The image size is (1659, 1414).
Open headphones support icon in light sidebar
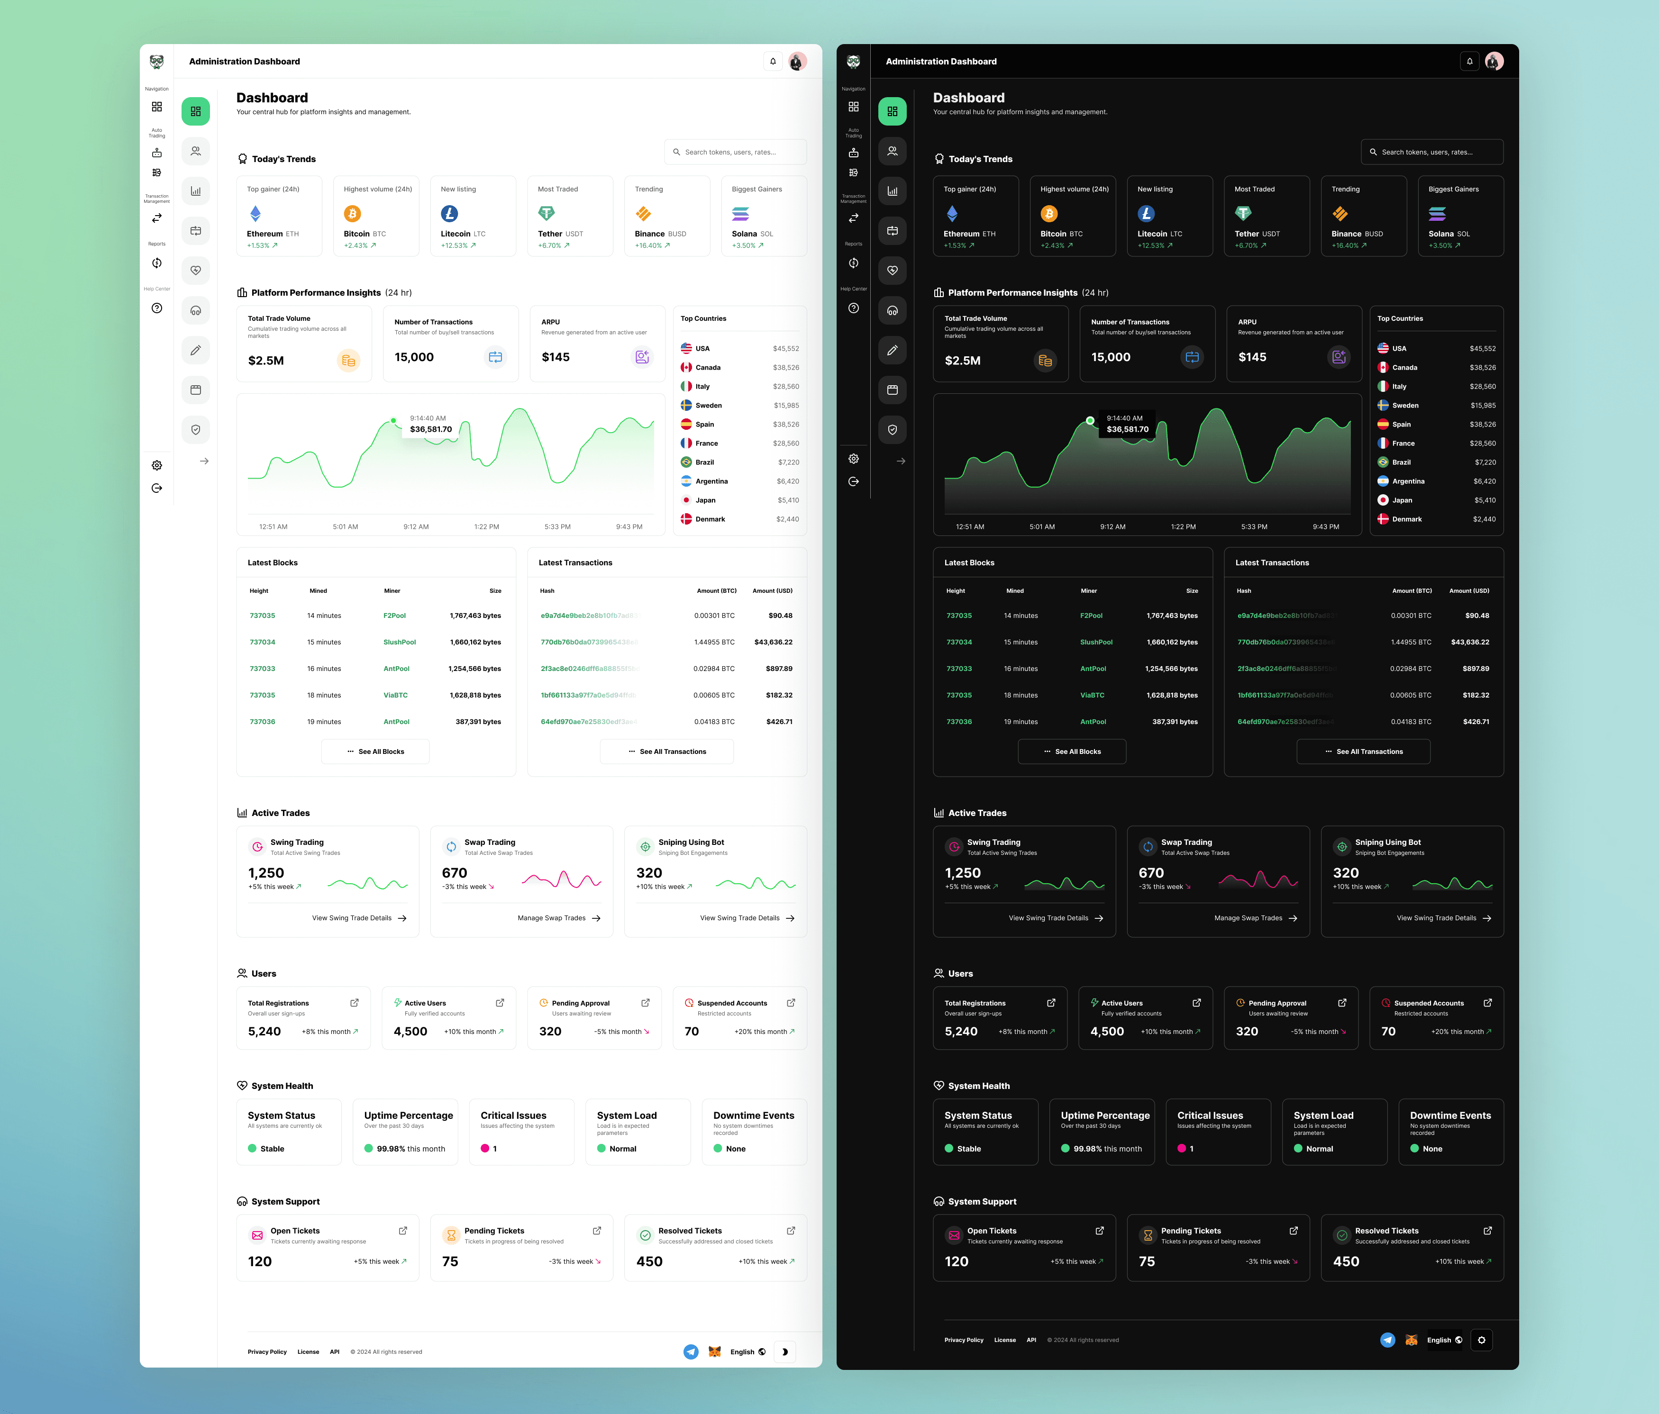[195, 310]
